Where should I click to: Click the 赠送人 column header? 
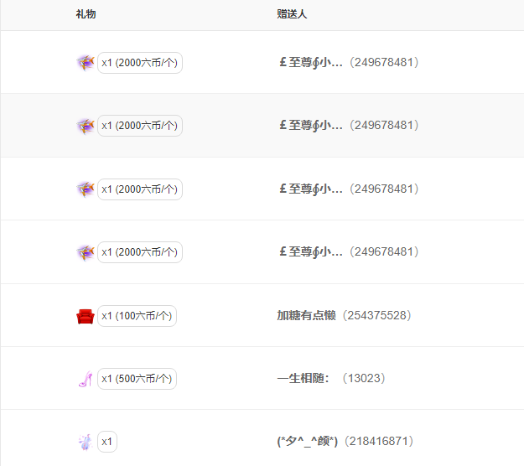pos(292,14)
